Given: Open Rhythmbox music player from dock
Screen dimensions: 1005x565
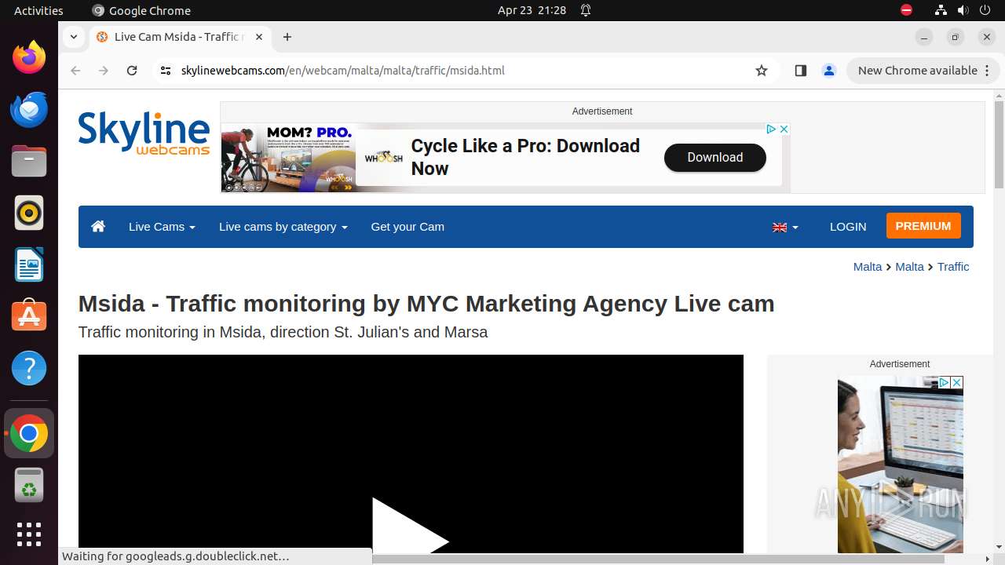Looking at the screenshot, I should [29, 213].
